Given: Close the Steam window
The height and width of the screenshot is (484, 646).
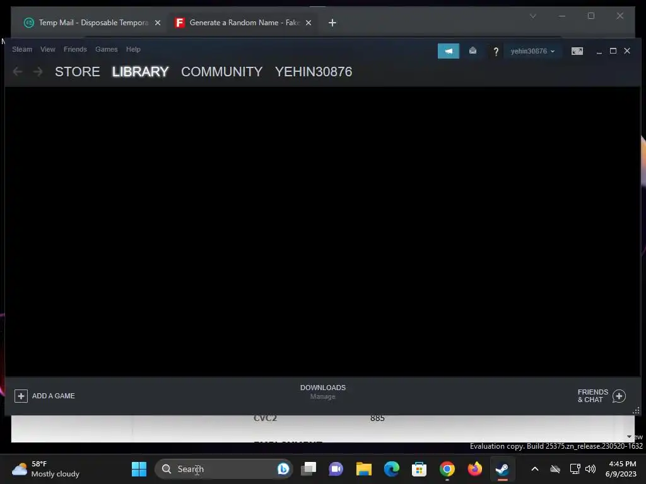Looking at the screenshot, I should tap(627, 50).
